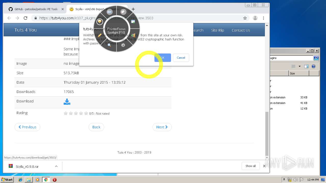Show hidden tray icons arrow

284,179
